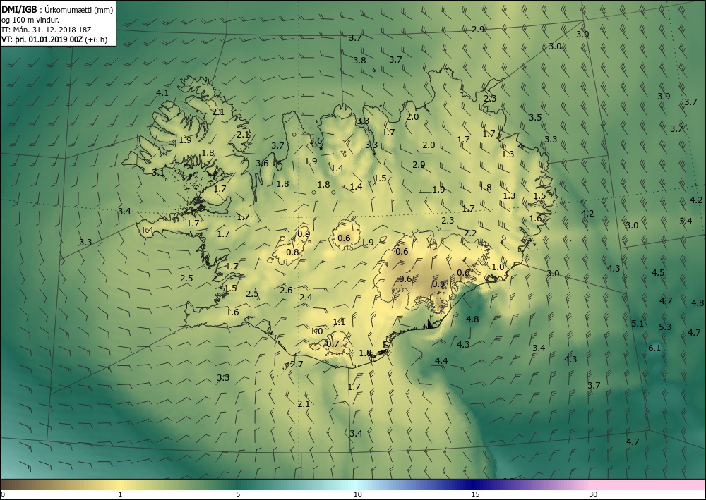Select the 1.1 value on the map
The height and width of the screenshot is (500, 706).
pos(339,322)
